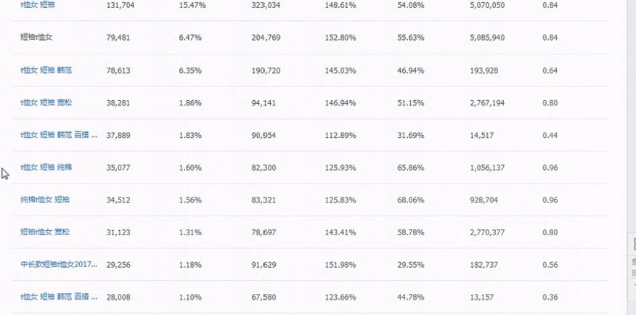Open the "t恤女 短袖 韩范" keyword link
Image resolution: width=636 pixels, height=315 pixels.
click(x=46, y=70)
